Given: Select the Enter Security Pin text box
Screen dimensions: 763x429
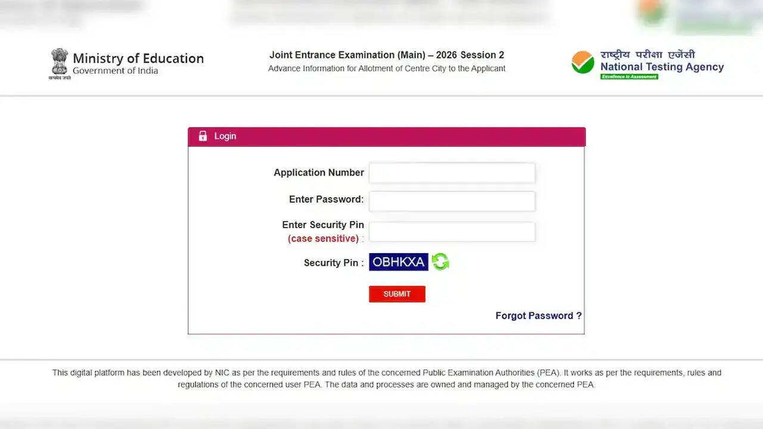Looking at the screenshot, I should (452, 232).
